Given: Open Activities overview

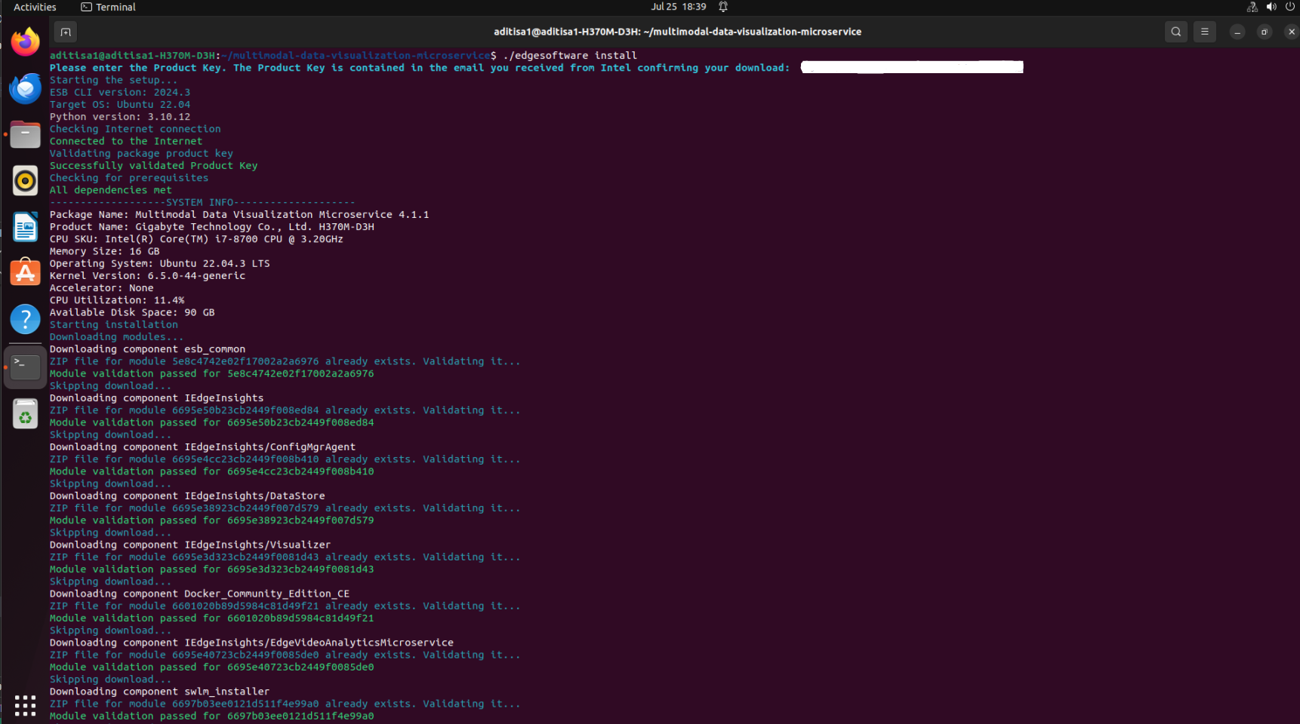Looking at the screenshot, I should (35, 7).
